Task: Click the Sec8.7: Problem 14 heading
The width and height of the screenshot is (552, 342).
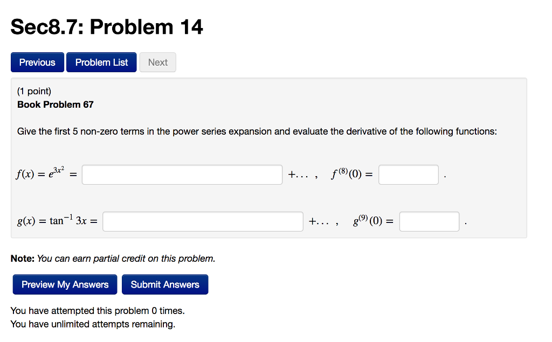Action: 106,26
